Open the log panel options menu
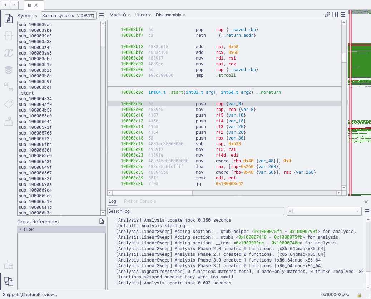The image size is (371, 299). pos(367,211)
